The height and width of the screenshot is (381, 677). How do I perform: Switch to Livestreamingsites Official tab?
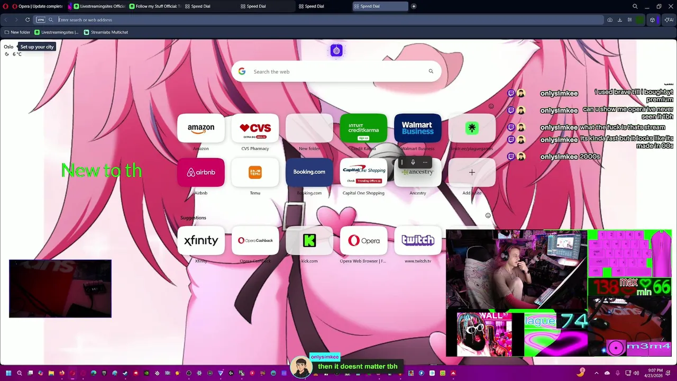click(x=98, y=6)
